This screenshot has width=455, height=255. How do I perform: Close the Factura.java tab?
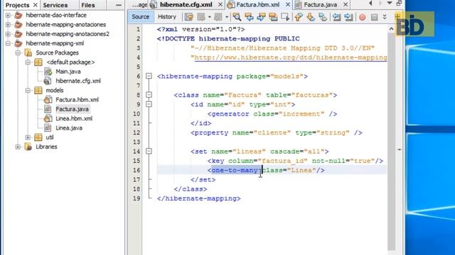[346, 5]
